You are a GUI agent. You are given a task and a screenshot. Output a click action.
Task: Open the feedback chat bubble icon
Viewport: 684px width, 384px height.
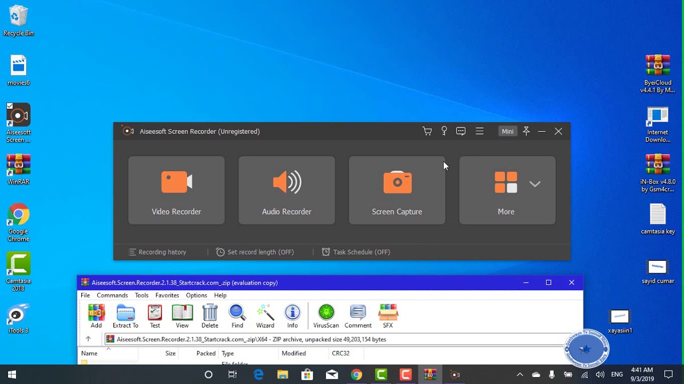click(x=461, y=131)
